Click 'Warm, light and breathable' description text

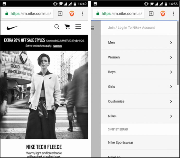point(44,153)
